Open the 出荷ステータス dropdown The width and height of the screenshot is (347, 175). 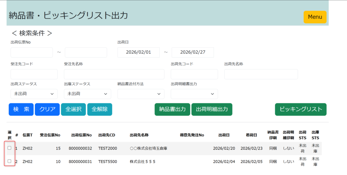34,94
